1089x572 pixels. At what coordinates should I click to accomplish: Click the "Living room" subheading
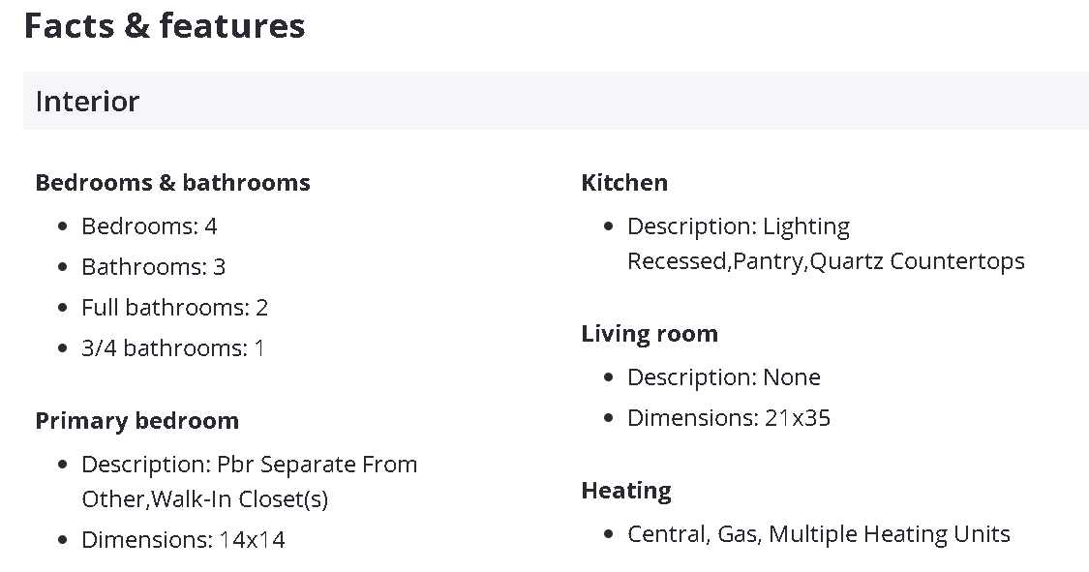[x=650, y=334]
